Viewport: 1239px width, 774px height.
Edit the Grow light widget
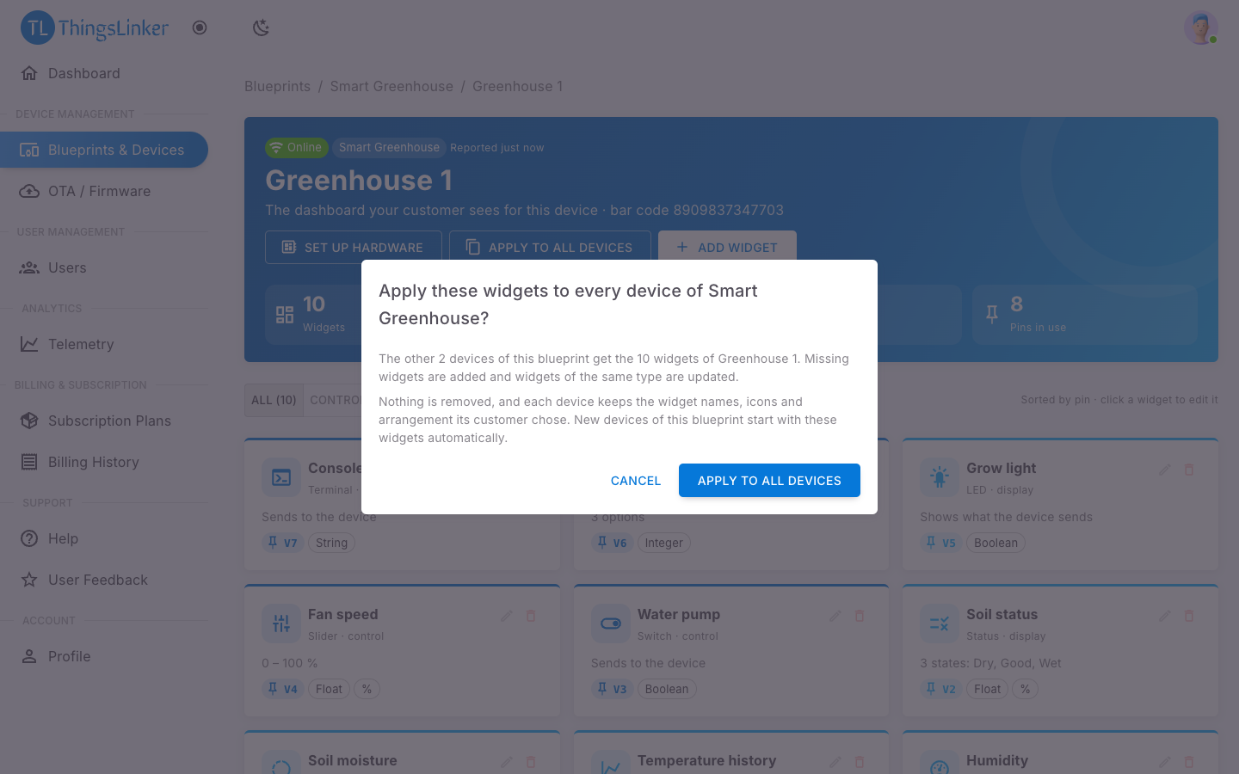[x=1164, y=470]
